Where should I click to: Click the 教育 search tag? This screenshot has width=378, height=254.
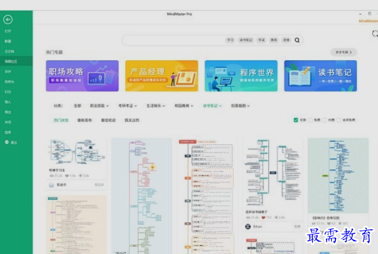point(274,40)
